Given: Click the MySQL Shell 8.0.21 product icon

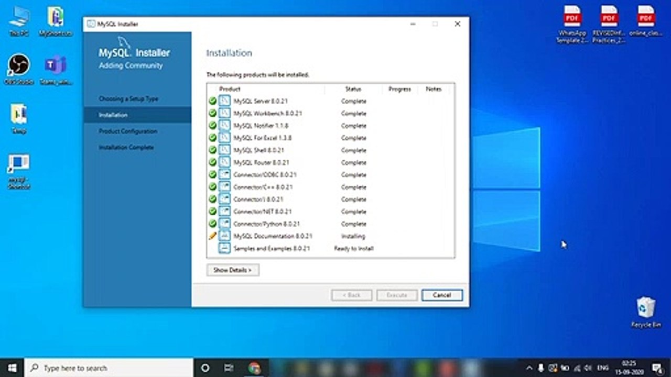Looking at the screenshot, I should [224, 150].
